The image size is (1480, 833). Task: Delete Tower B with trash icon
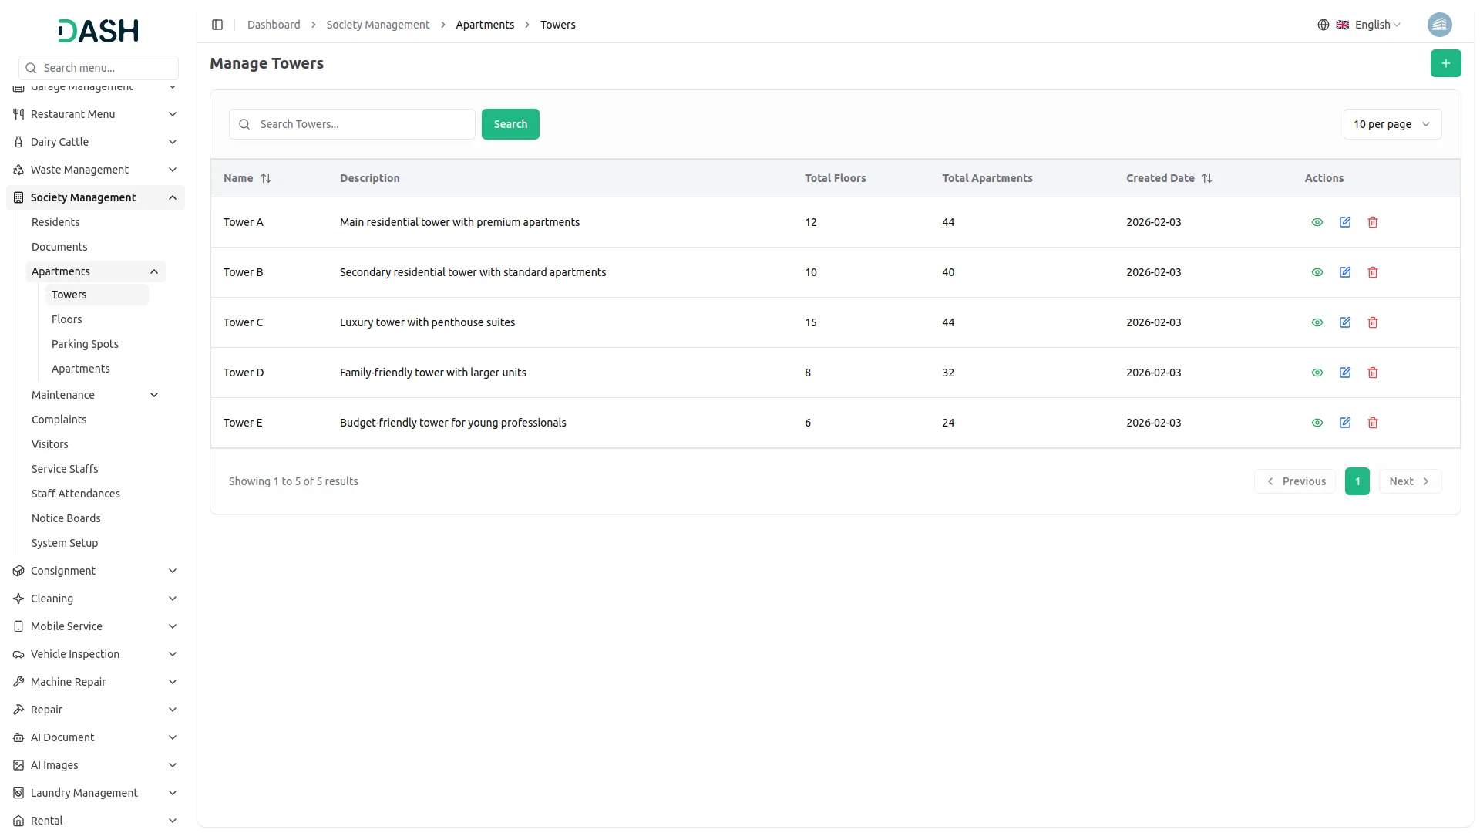point(1373,272)
